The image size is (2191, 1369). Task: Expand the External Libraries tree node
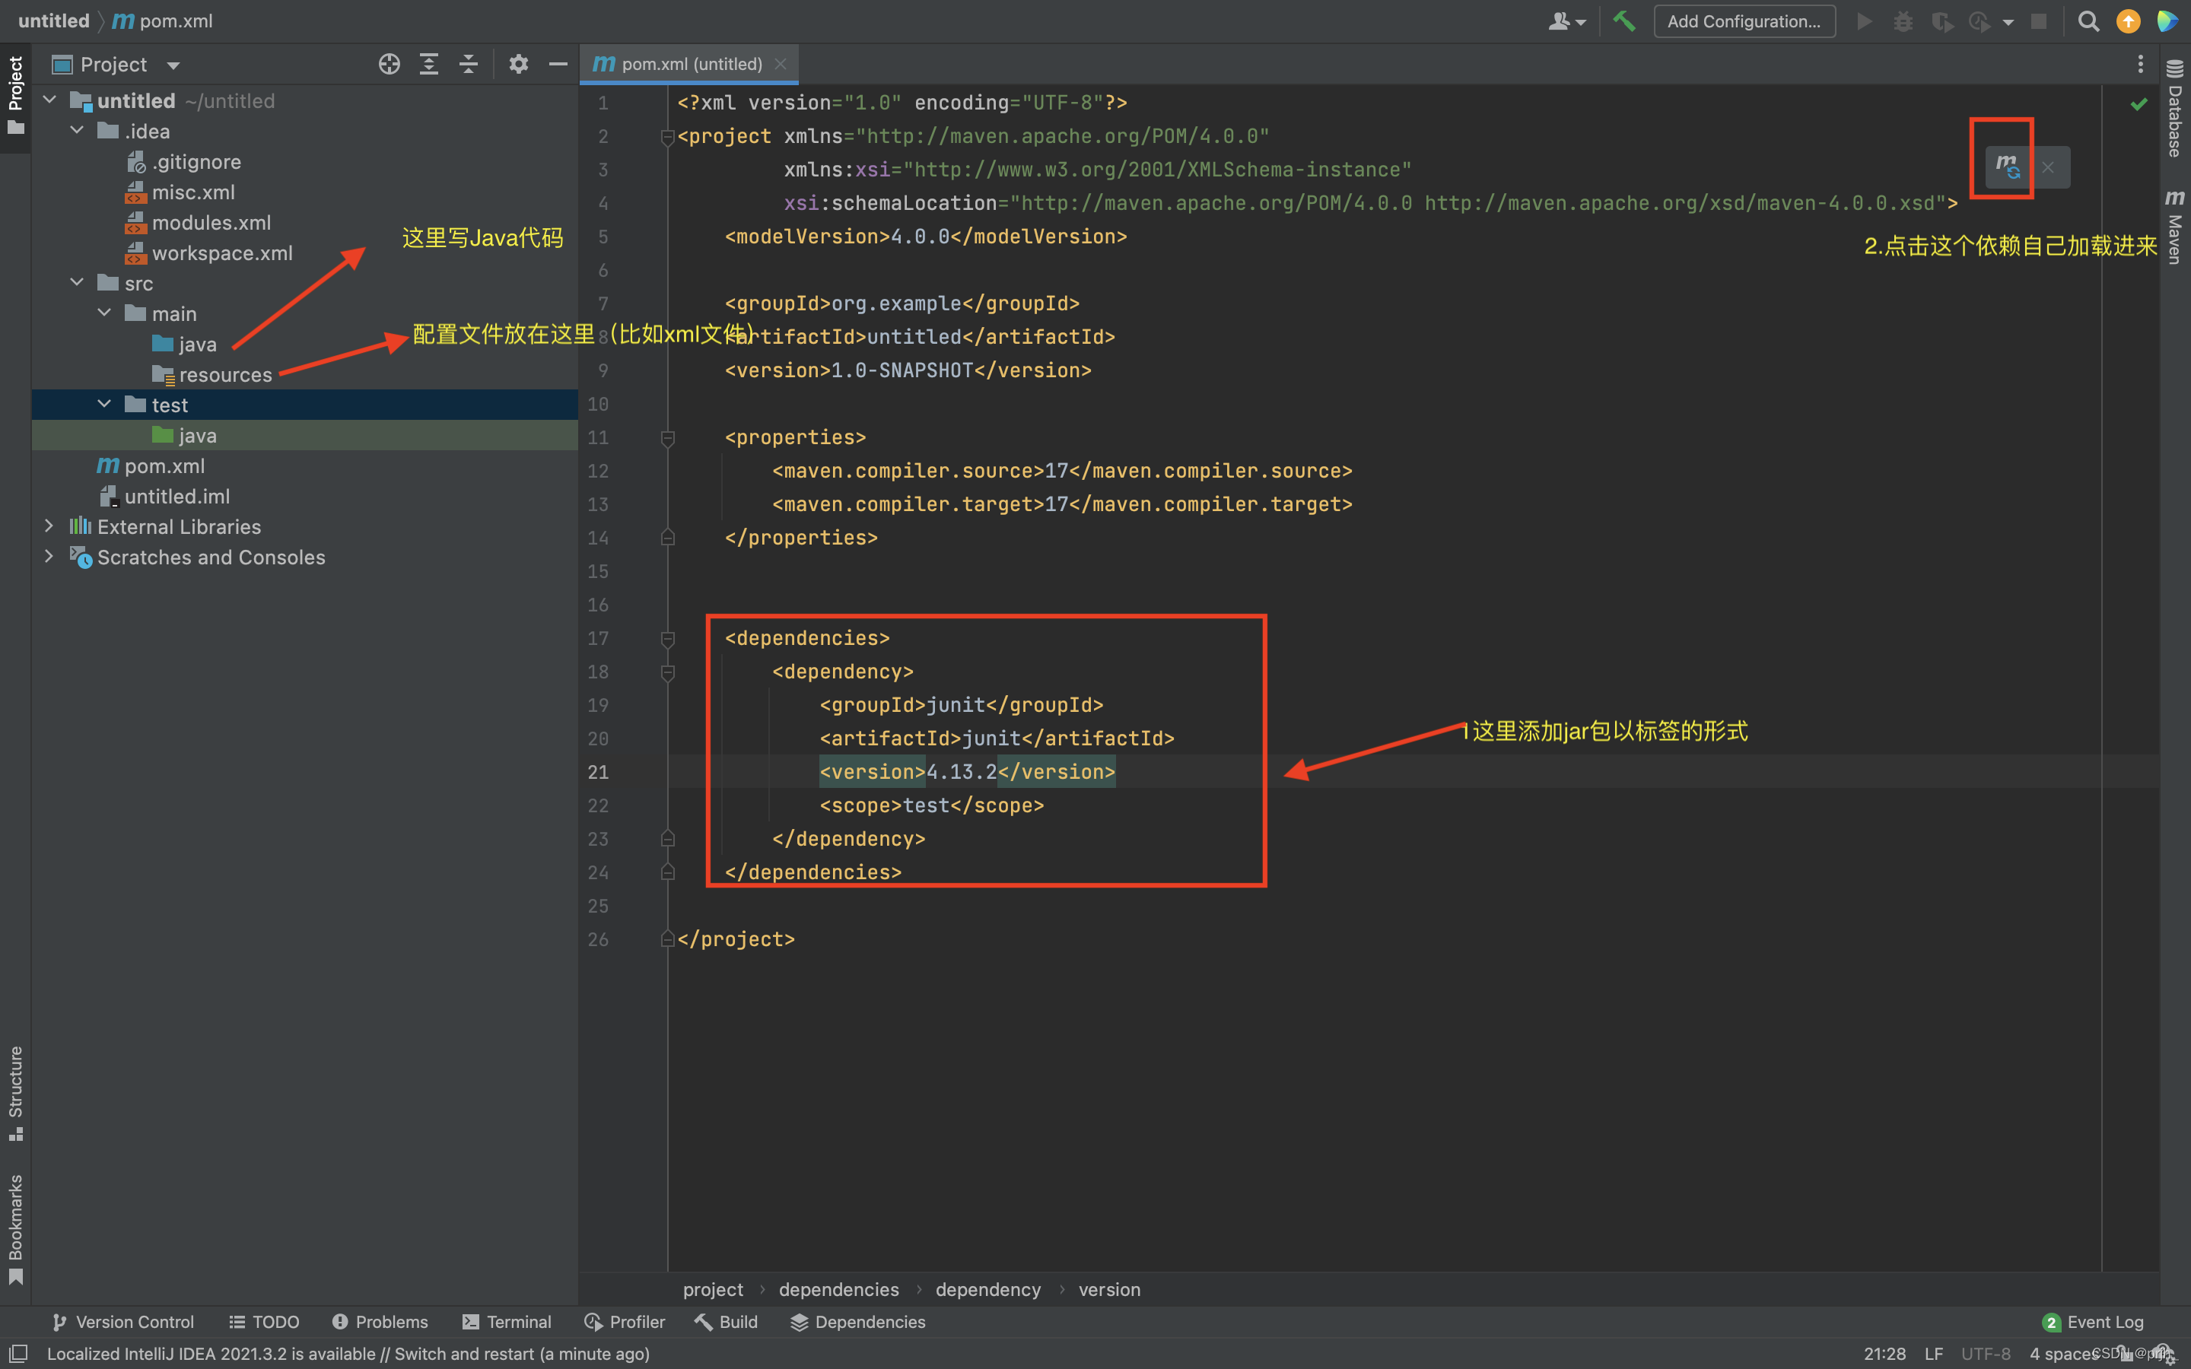[49, 527]
